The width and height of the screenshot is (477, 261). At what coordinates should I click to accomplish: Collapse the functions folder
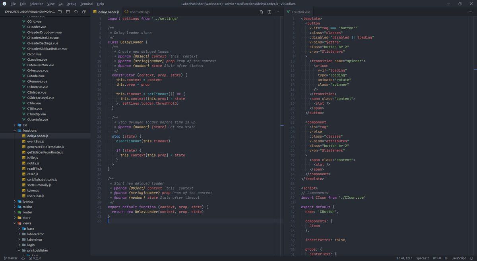point(45,130)
